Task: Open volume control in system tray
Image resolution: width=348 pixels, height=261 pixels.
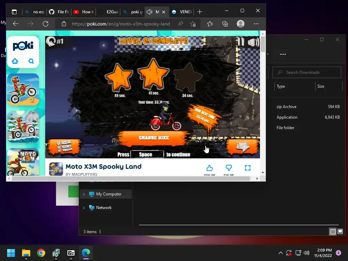Action: 307,253
